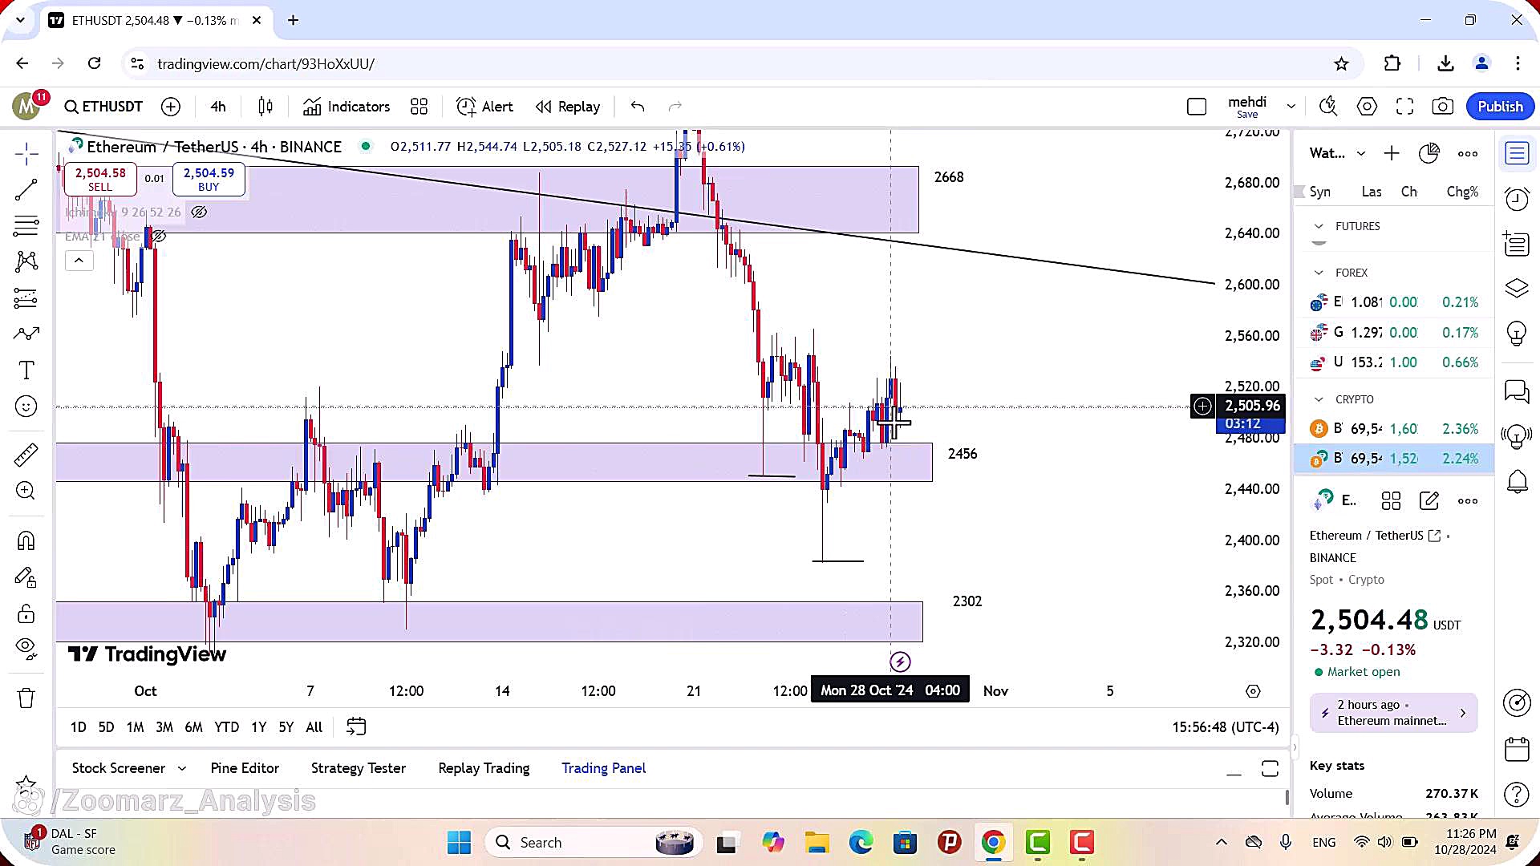This screenshot has width=1540, height=866.
Task: Open the layout setup selector
Action: (1197, 107)
